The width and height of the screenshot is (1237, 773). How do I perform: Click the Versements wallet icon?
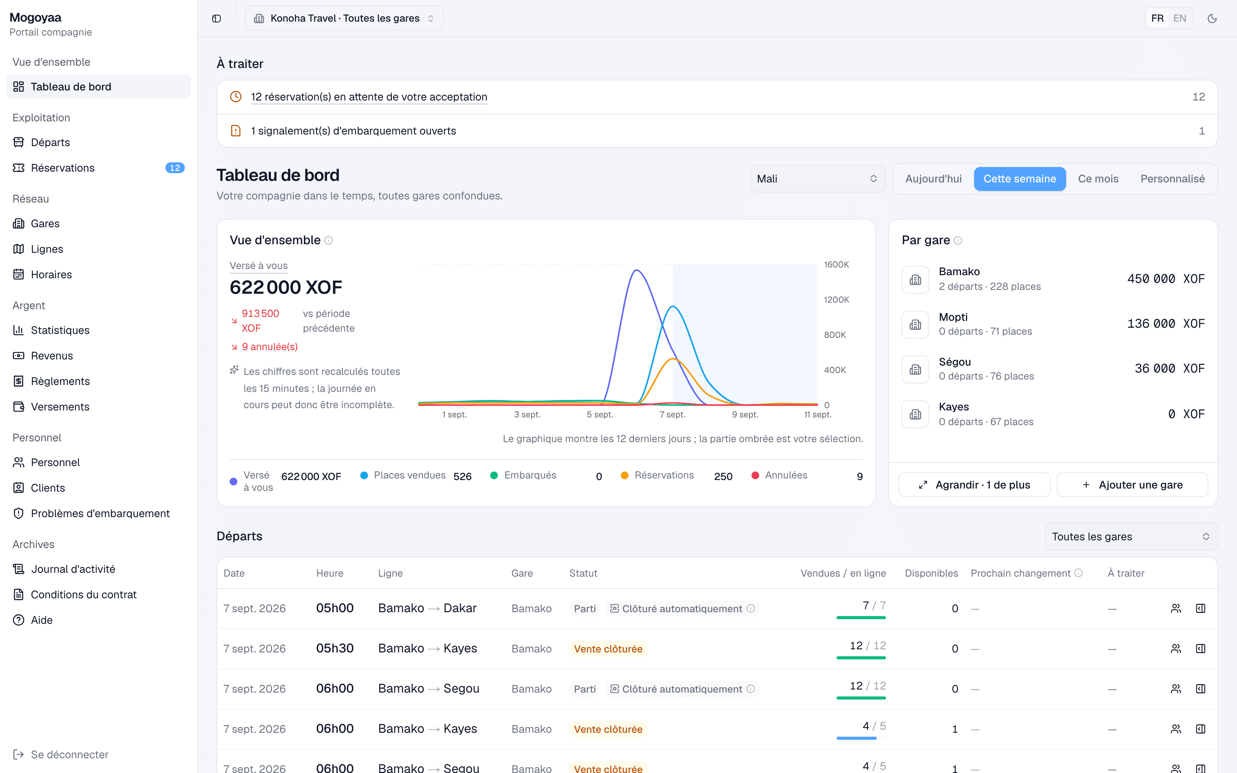[x=19, y=407]
